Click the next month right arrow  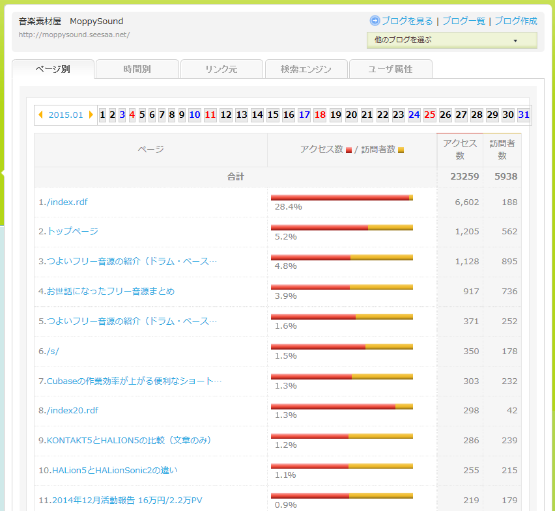coord(91,115)
